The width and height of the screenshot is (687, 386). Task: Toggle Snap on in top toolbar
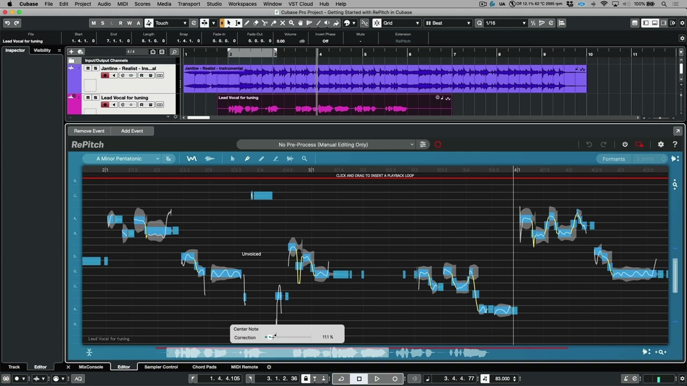[377, 23]
